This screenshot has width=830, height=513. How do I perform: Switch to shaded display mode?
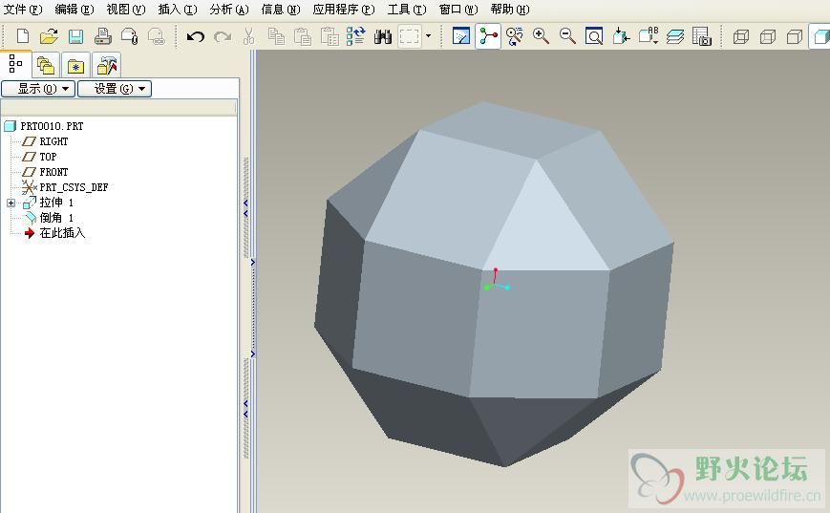click(821, 36)
